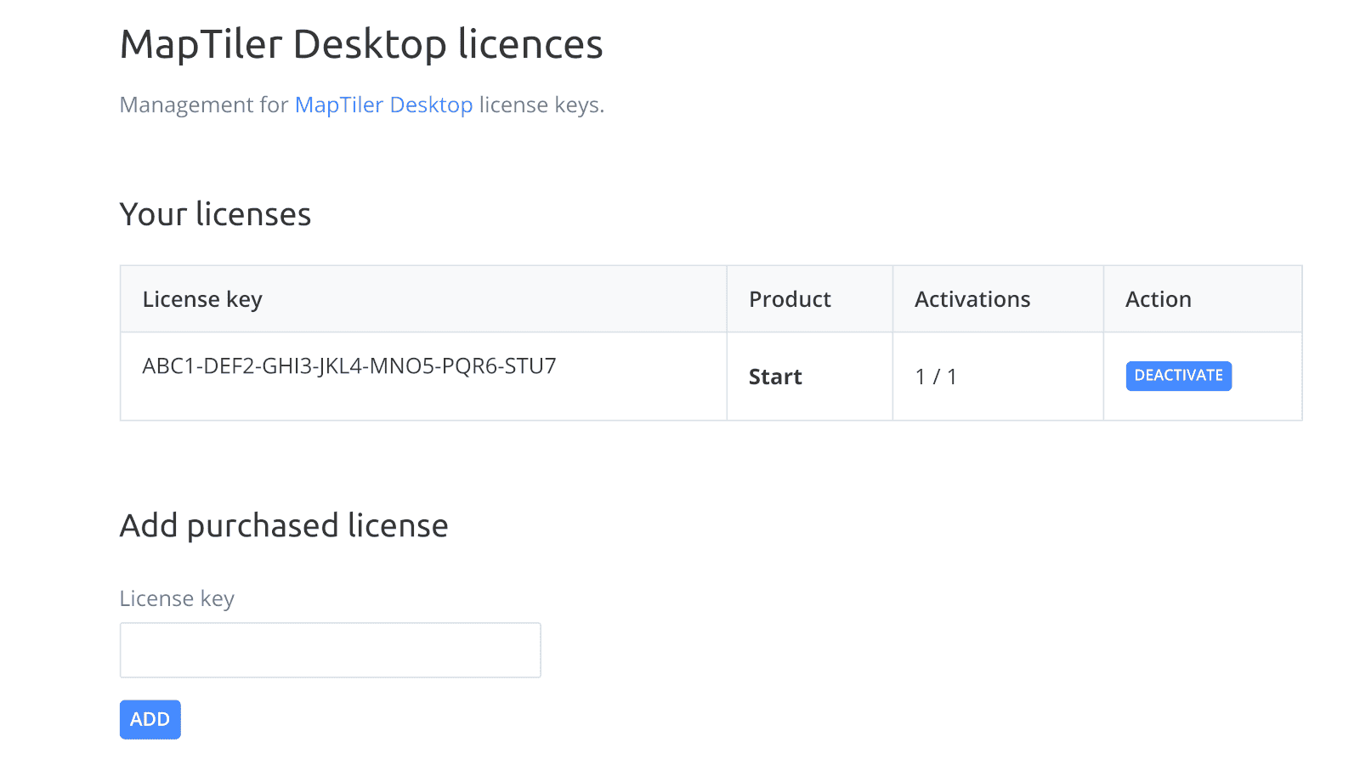This screenshot has height=765, width=1360.
Task: Click the management description text
Action: pos(362,105)
